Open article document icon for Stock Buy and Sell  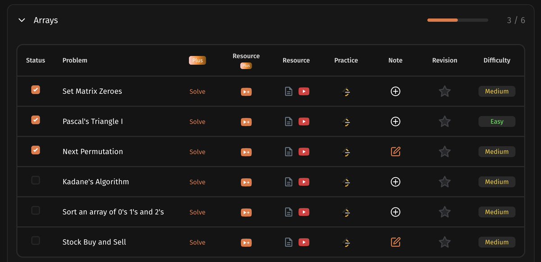(289, 243)
